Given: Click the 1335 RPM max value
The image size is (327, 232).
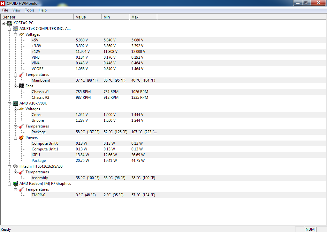Looking at the screenshot, I should (x=140, y=98).
